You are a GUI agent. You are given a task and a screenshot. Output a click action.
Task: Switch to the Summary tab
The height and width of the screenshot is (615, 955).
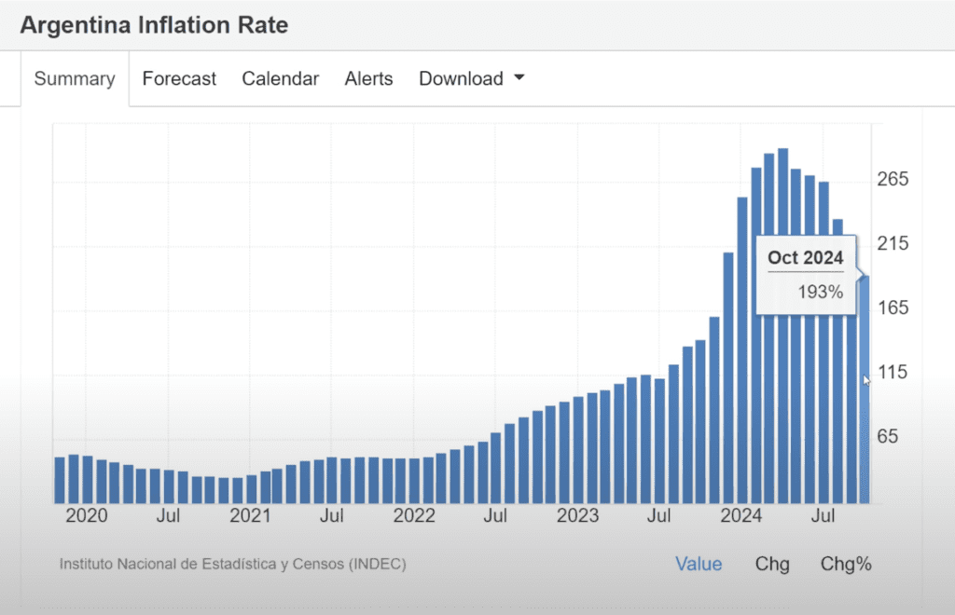tap(75, 79)
